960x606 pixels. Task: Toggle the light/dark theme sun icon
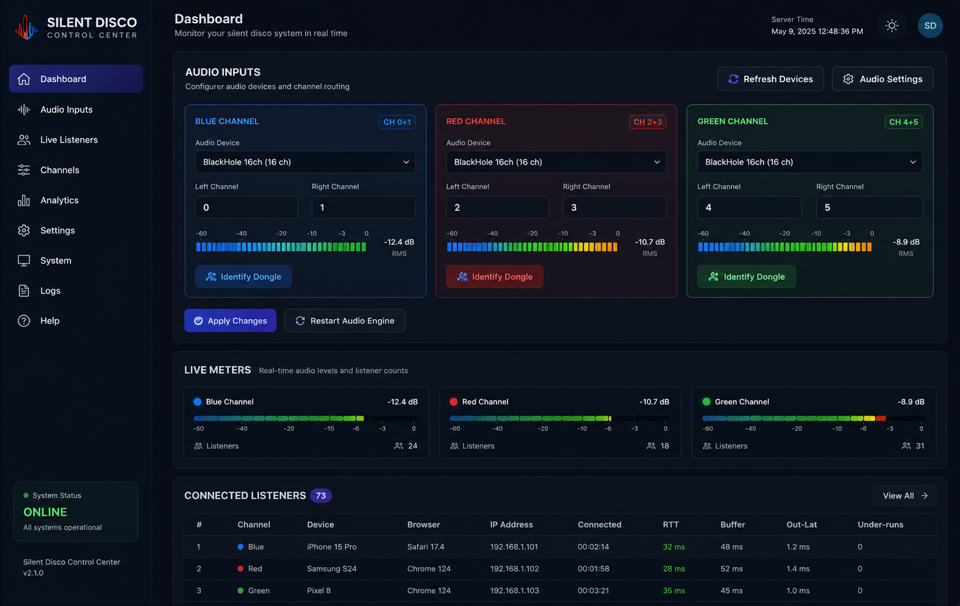click(x=892, y=26)
